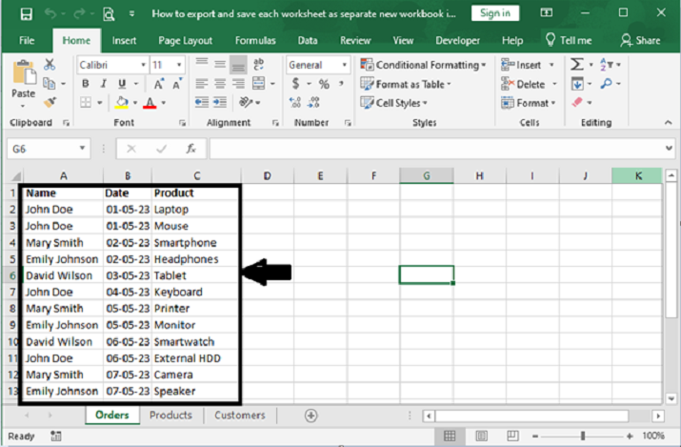This screenshot has width=681, height=447.
Task: Pick the yellow Fill Color swatch
Action: point(122,103)
